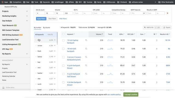The width and height of the screenshot is (175, 98).
Task: Click Add to KA button
Action: click(152, 27)
